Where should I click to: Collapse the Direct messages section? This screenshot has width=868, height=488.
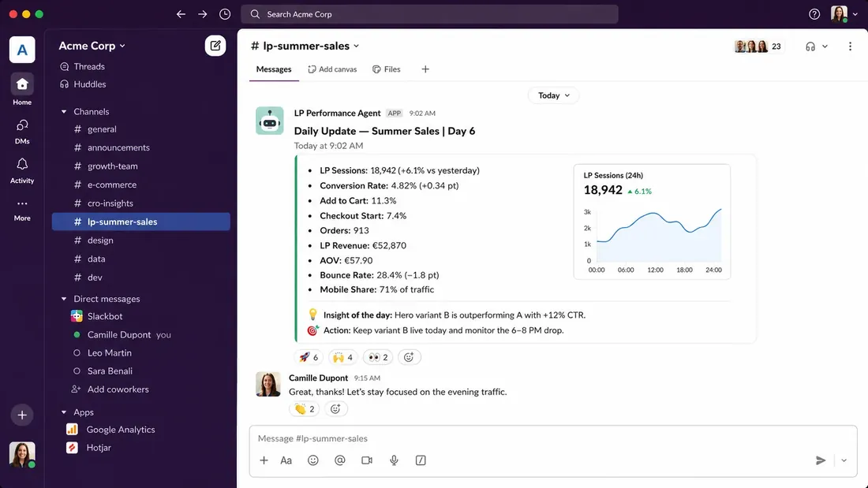[64, 299]
